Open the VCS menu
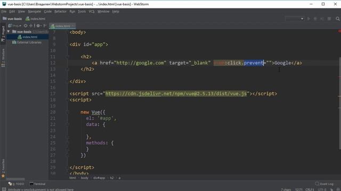The image size is (341, 191). click(x=92, y=12)
